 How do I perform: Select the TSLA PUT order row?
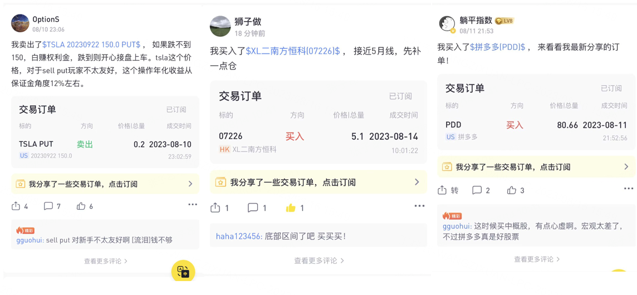[x=105, y=149]
